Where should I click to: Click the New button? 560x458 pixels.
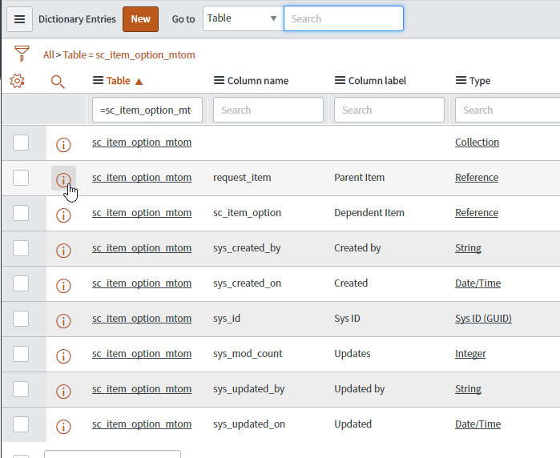(140, 19)
